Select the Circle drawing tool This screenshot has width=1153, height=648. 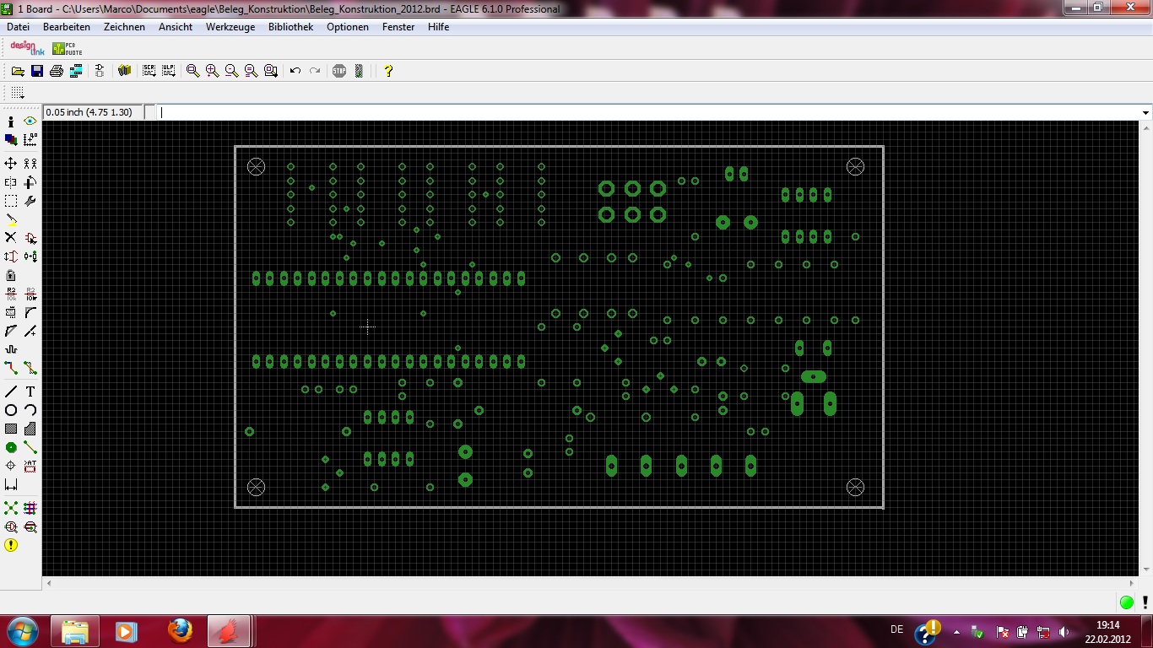pos(11,410)
